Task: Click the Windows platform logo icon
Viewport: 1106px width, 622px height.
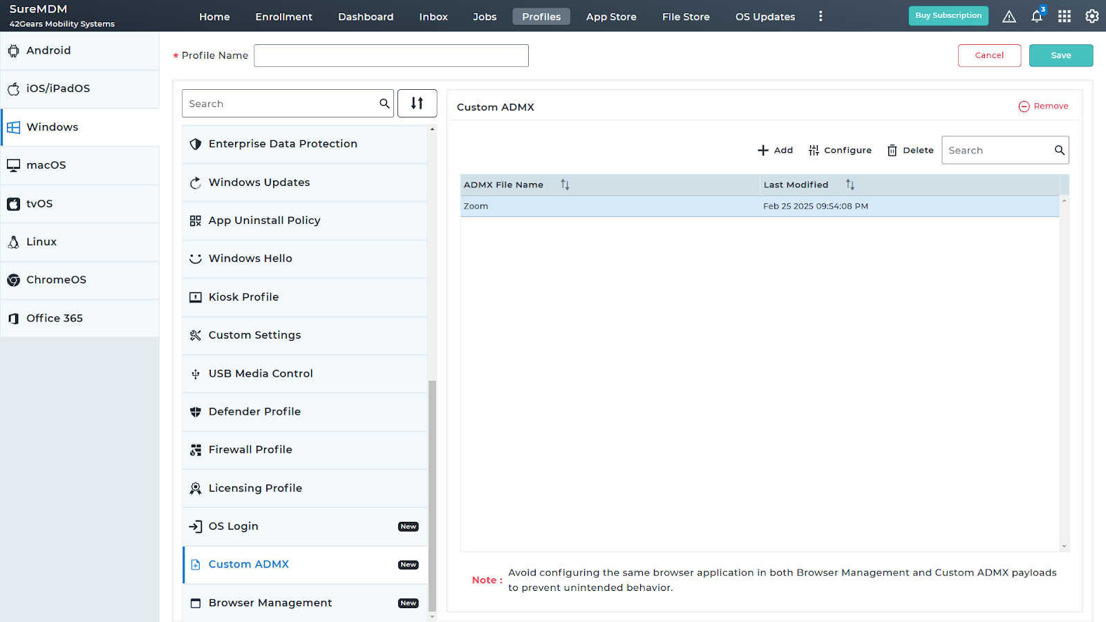Action: (x=13, y=127)
